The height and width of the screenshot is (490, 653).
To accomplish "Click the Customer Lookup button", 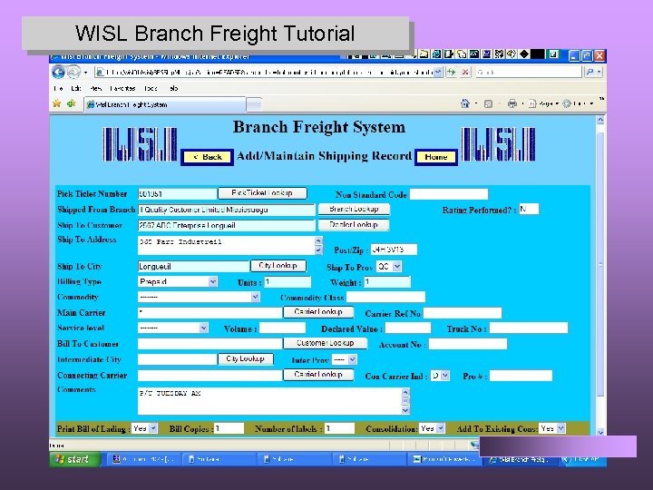I will pos(325,343).
